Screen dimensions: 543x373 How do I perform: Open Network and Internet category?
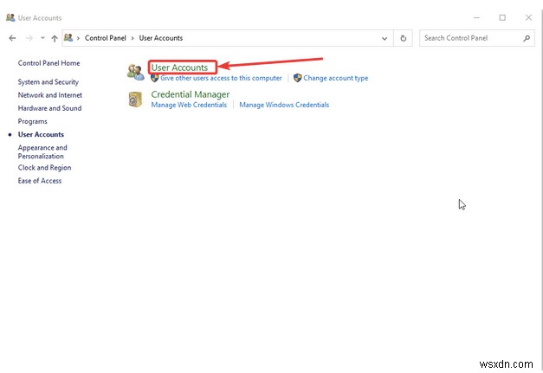[x=50, y=95]
